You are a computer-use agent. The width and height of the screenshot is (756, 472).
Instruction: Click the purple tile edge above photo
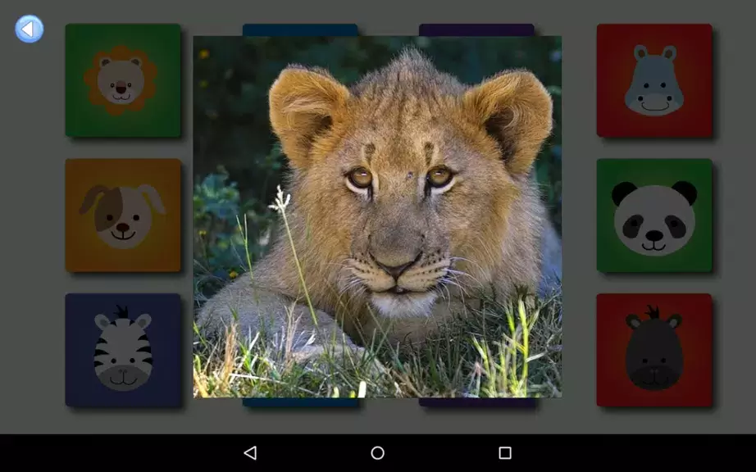pyautogui.click(x=476, y=29)
